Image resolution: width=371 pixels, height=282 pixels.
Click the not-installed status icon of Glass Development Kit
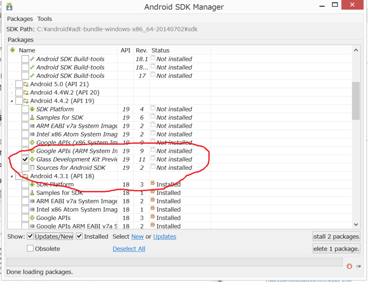point(153,158)
